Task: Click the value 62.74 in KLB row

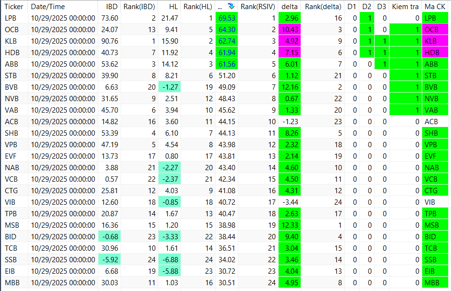Action: (227, 41)
